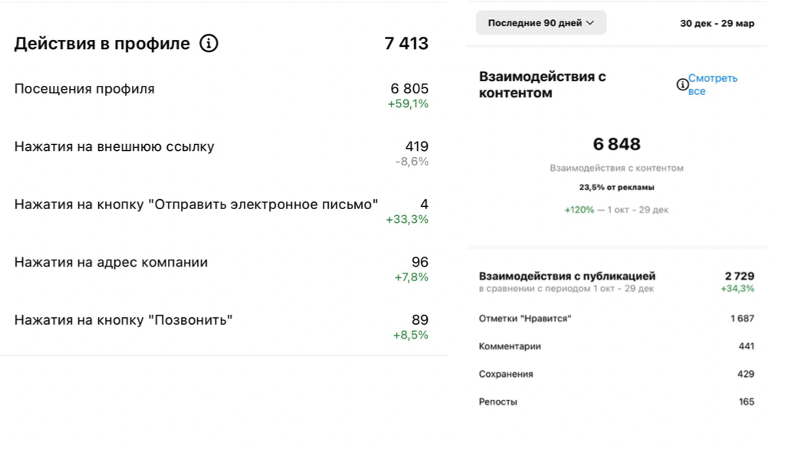Click the Отправить электронное письмо metric row
The height and width of the screenshot is (452, 785).
coord(222,211)
